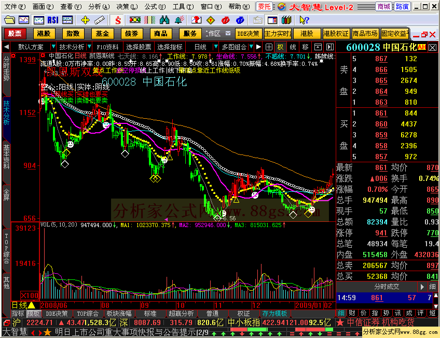
Task: Open the 工具(T) menu
Action: 183,6
